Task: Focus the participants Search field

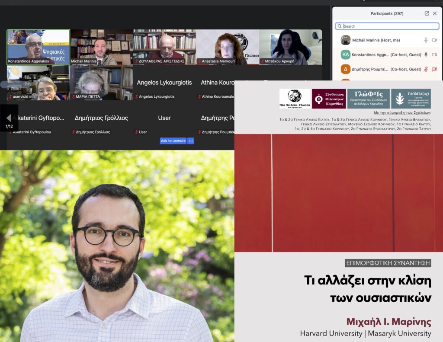Action: pos(389,26)
